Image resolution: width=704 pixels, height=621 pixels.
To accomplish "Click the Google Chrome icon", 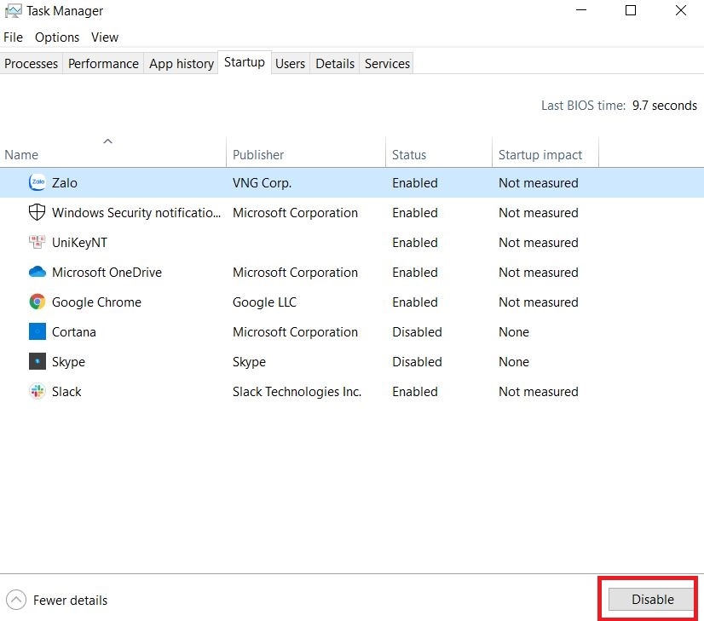I will pos(38,302).
